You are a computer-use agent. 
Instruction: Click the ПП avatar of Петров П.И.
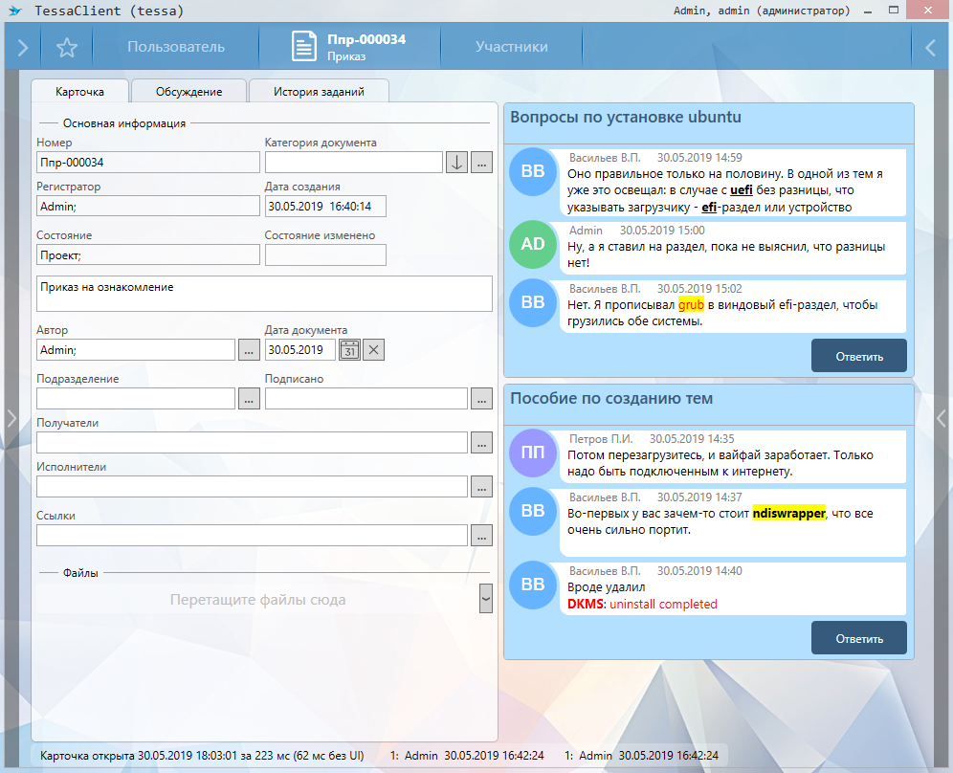(x=533, y=453)
